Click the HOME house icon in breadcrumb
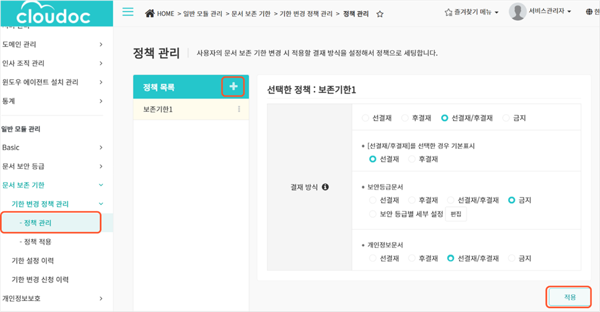The image size is (600, 312). [x=149, y=13]
